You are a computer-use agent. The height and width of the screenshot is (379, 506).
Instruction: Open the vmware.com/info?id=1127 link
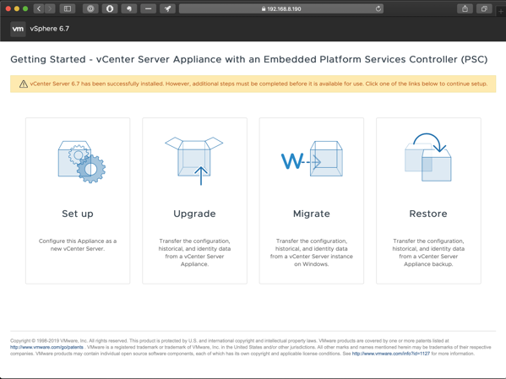pos(391,354)
